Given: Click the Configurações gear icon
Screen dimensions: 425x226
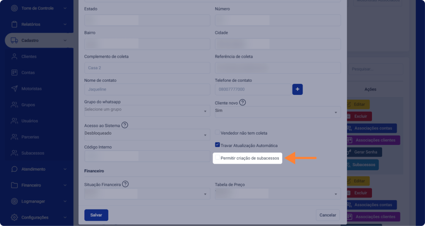Looking at the screenshot, I should 14,217.
